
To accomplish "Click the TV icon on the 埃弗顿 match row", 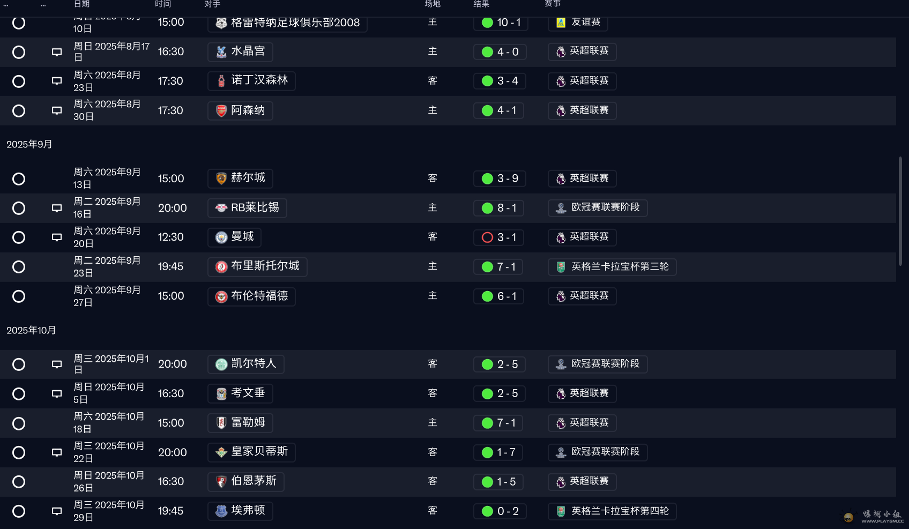I will click(x=56, y=511).
